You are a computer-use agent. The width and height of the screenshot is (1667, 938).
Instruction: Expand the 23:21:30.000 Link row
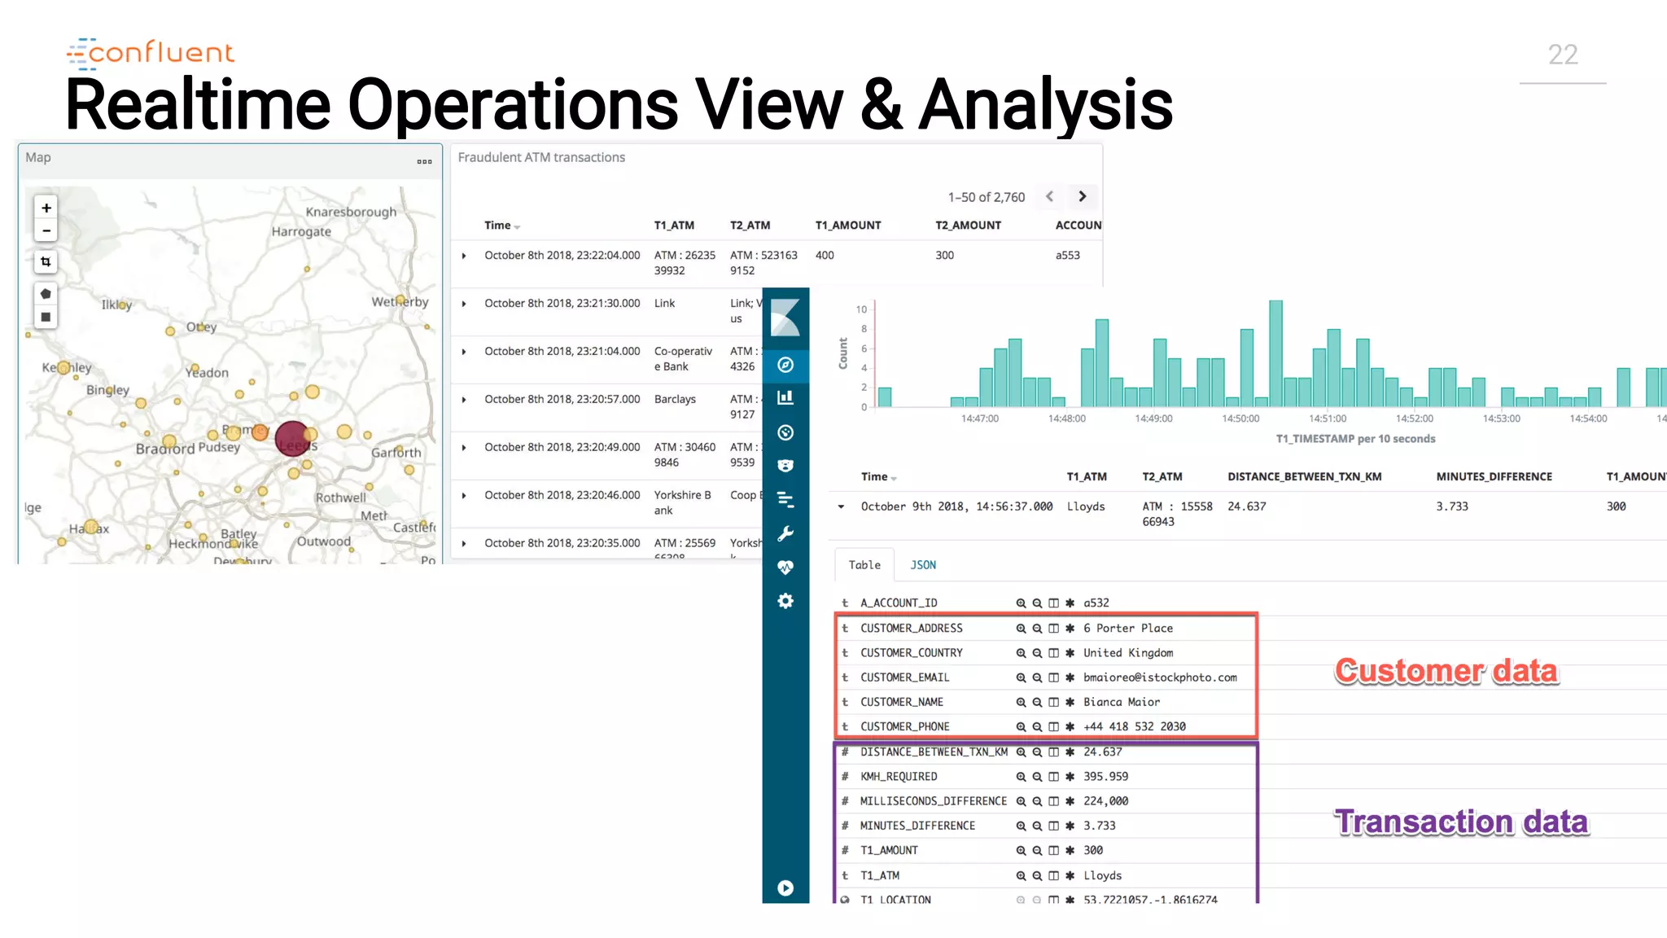(x=464, y=304)
